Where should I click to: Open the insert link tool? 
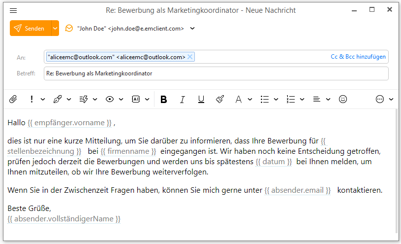tap(58, 99)
